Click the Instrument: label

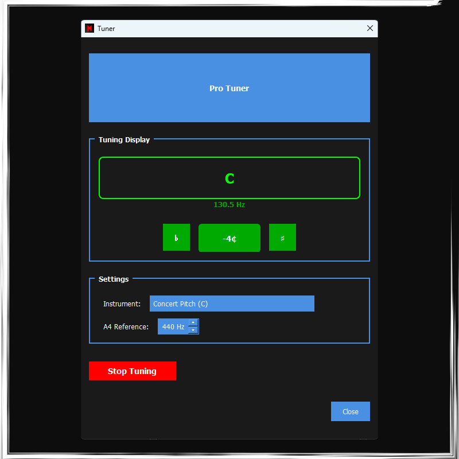pyautogui.click(x=122, y=304)
